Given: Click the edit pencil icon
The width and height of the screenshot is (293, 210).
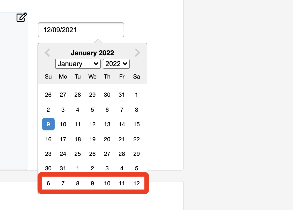Looking at the screenshot, I should coord(22,17).
